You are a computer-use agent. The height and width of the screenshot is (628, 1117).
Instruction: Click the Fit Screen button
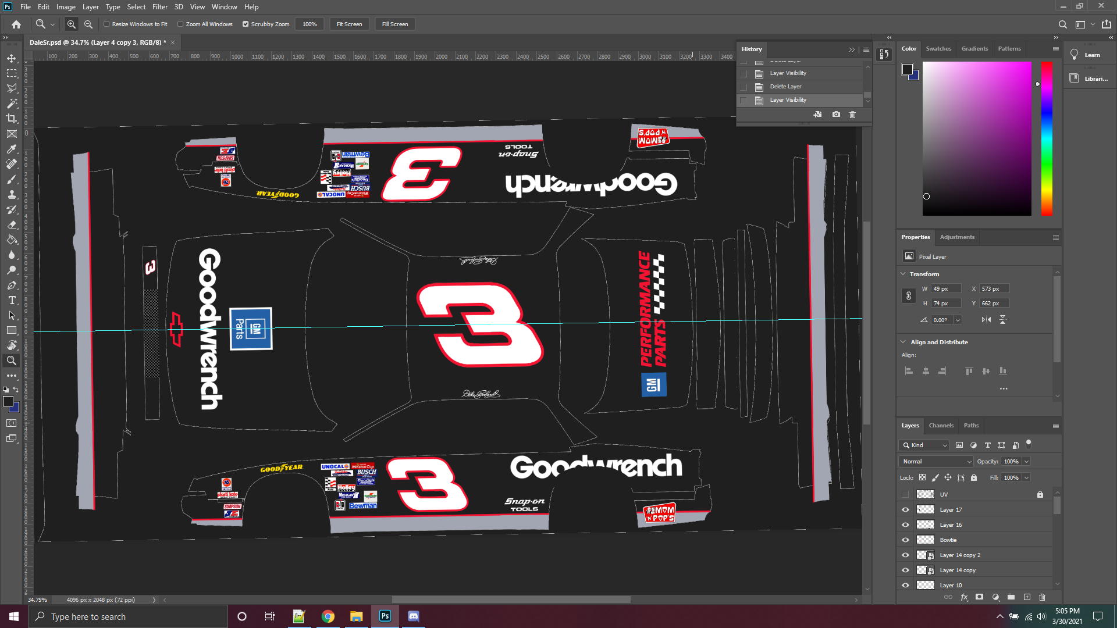coord(349,24)
